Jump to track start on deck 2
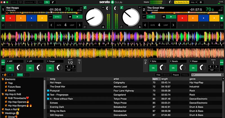Viewport: 225px width, 118px height. click(164, 17)
